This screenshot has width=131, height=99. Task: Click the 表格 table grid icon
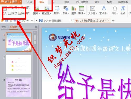pos(82,8)
